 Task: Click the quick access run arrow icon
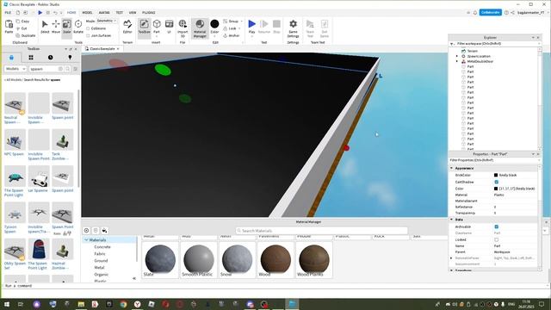coord(40,13)
